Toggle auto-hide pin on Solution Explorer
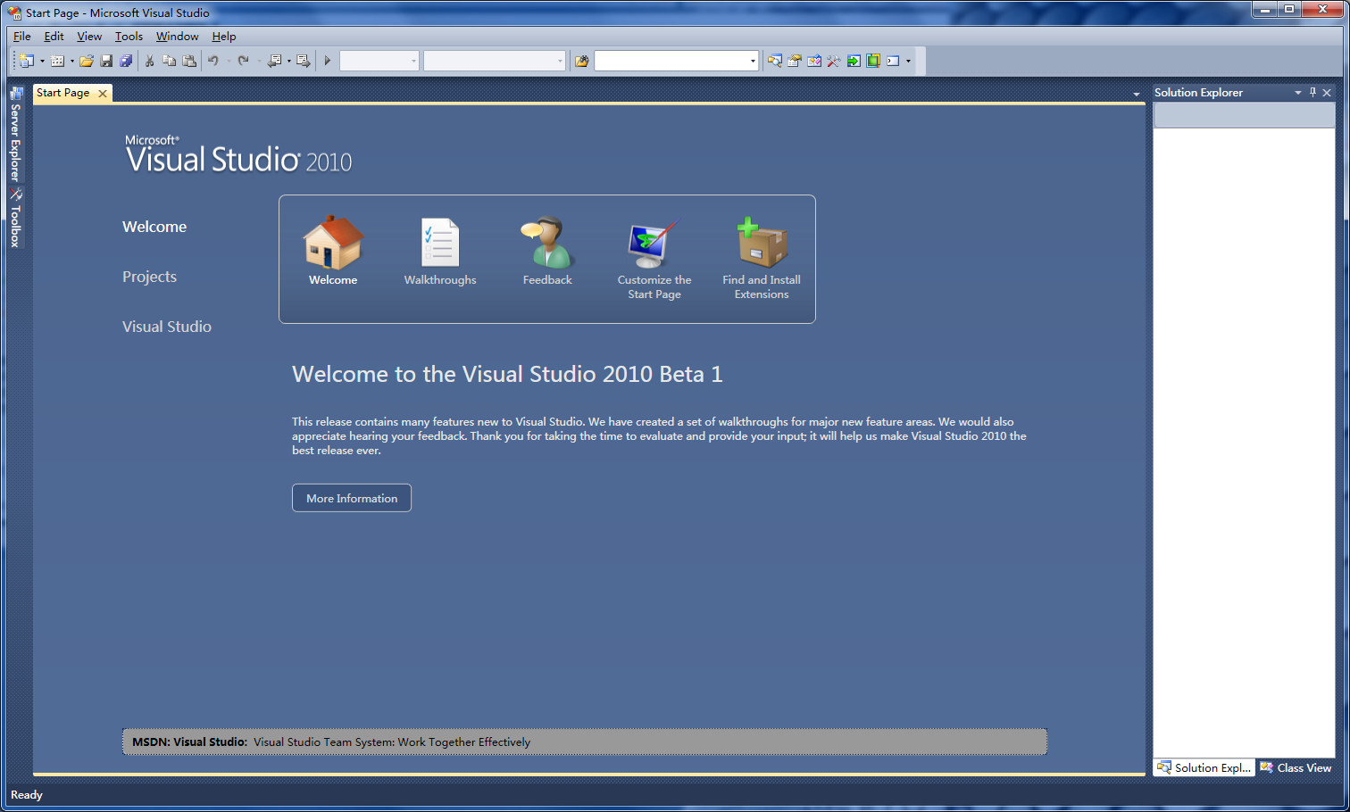Viewport: 1350px width, 812px height. (1312, 93)
